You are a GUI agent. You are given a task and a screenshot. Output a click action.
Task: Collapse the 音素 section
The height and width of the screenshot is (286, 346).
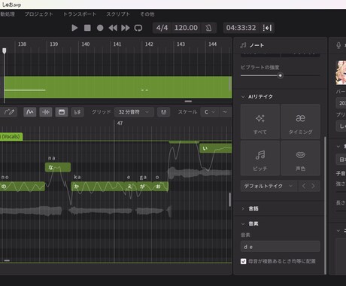point(243,224)
